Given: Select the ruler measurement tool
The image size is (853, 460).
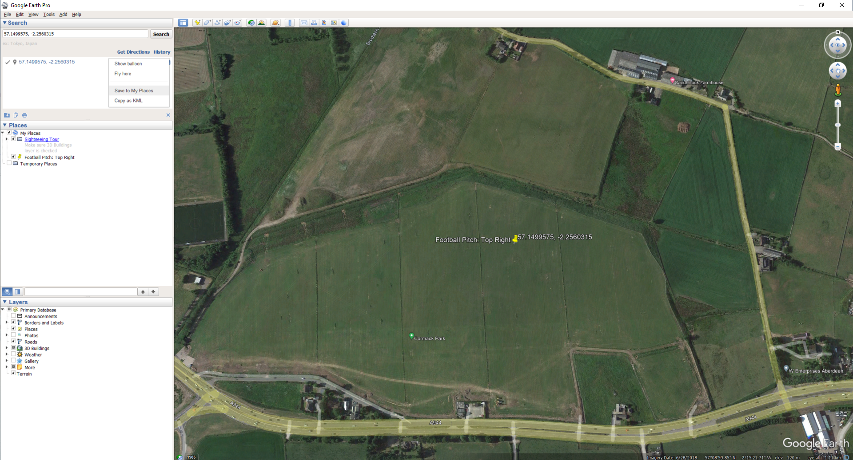Looking at the screenshot, I should click(290, 23).
